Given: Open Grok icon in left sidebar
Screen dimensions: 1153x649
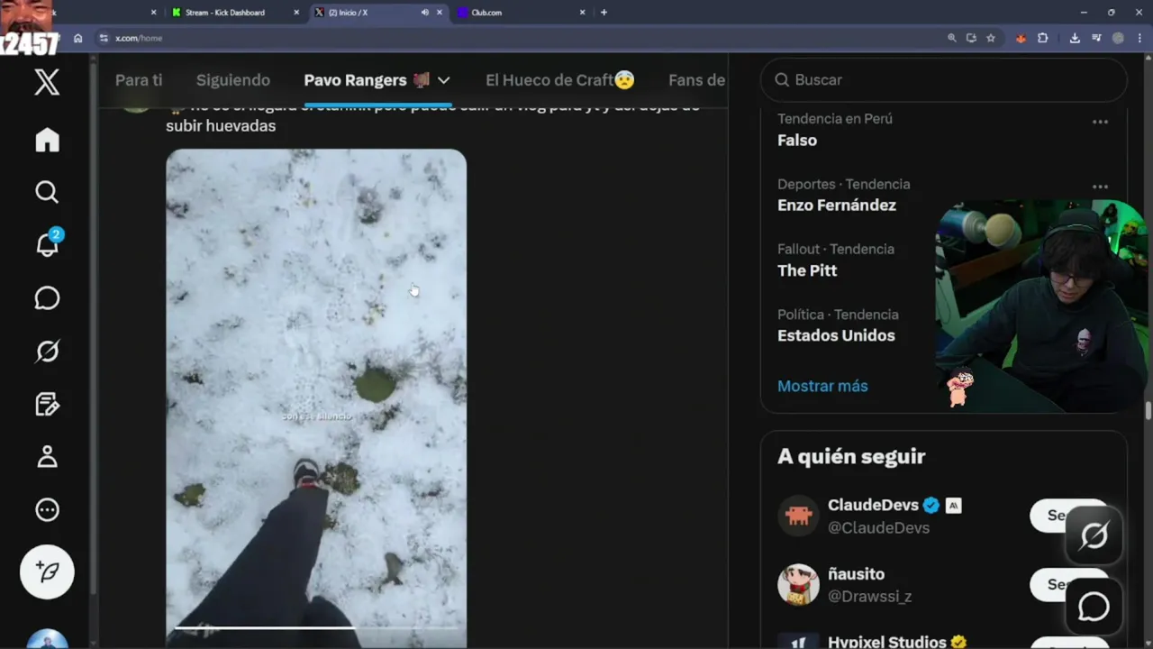Looking at the screenshot, I should [x=47, y=352].
